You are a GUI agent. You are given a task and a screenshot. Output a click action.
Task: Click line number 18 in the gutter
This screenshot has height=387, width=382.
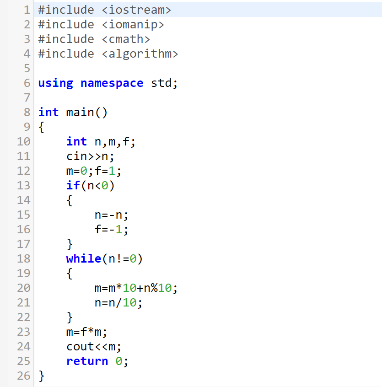tap(24, 259)
